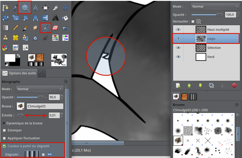Enable the Estomper checkbox
This screenshot has height=158, width=242.
click(x=4, y=130)
